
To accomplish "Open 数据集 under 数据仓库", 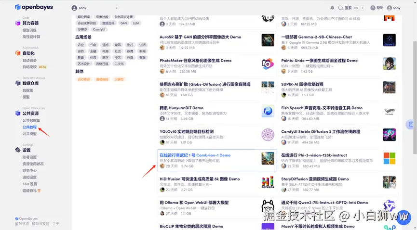I will pos(27,90).
